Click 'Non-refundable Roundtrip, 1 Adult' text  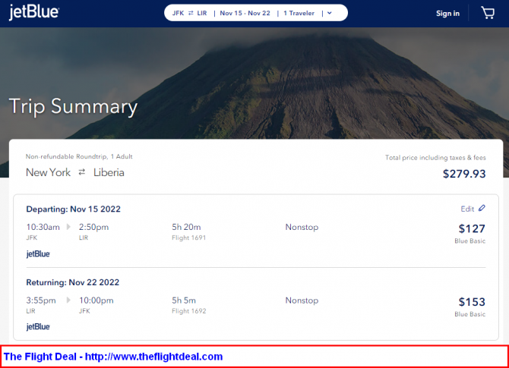click(79, 156)
